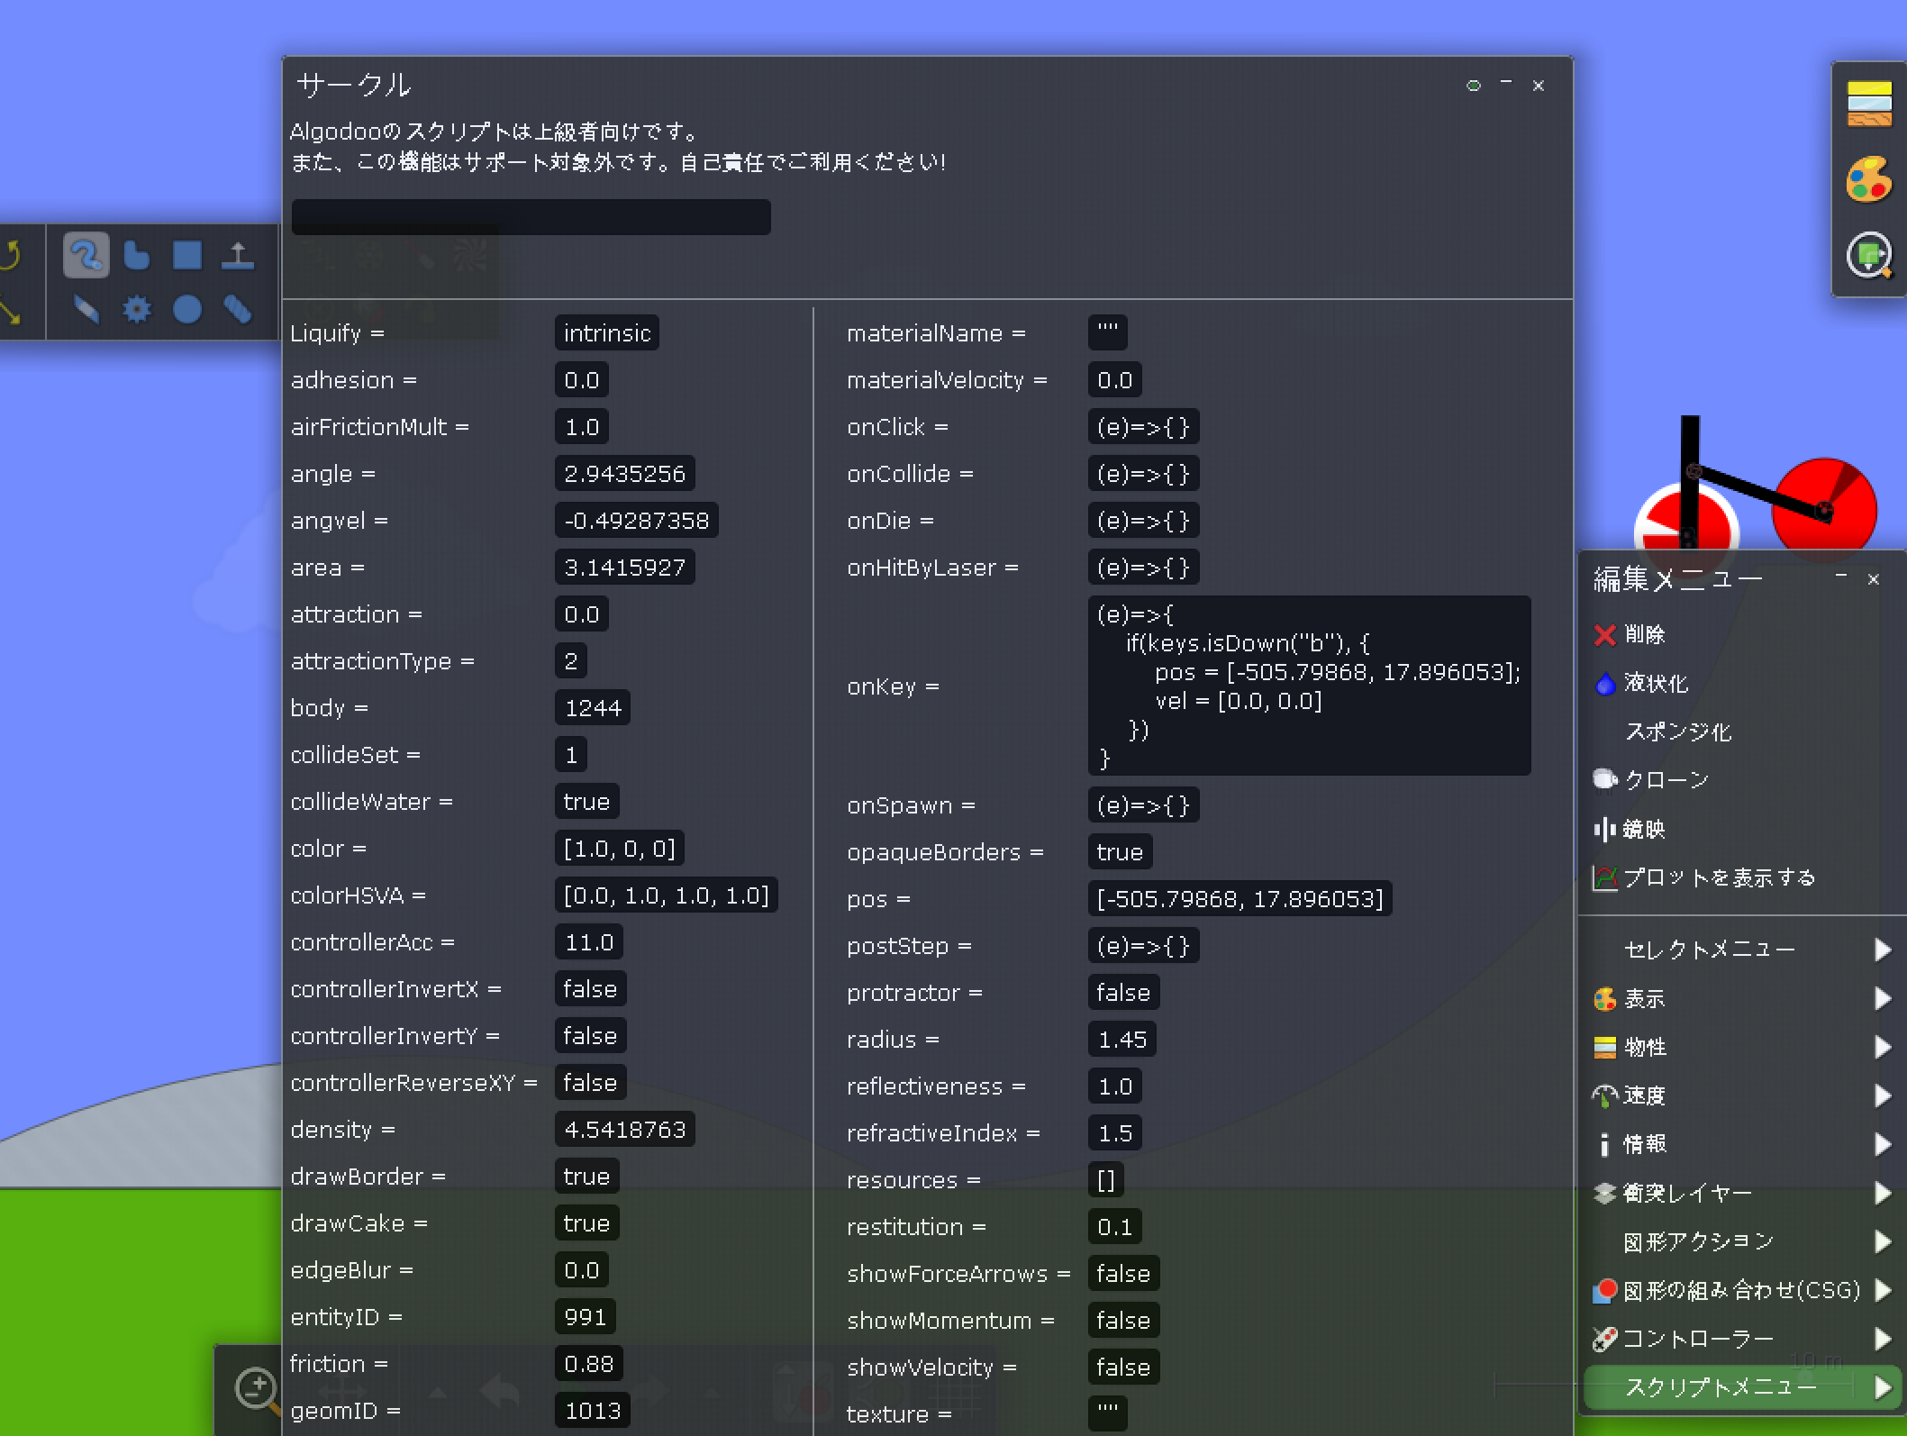
Task: Open the material panel with layered icon
Action: pos(1869,105)
